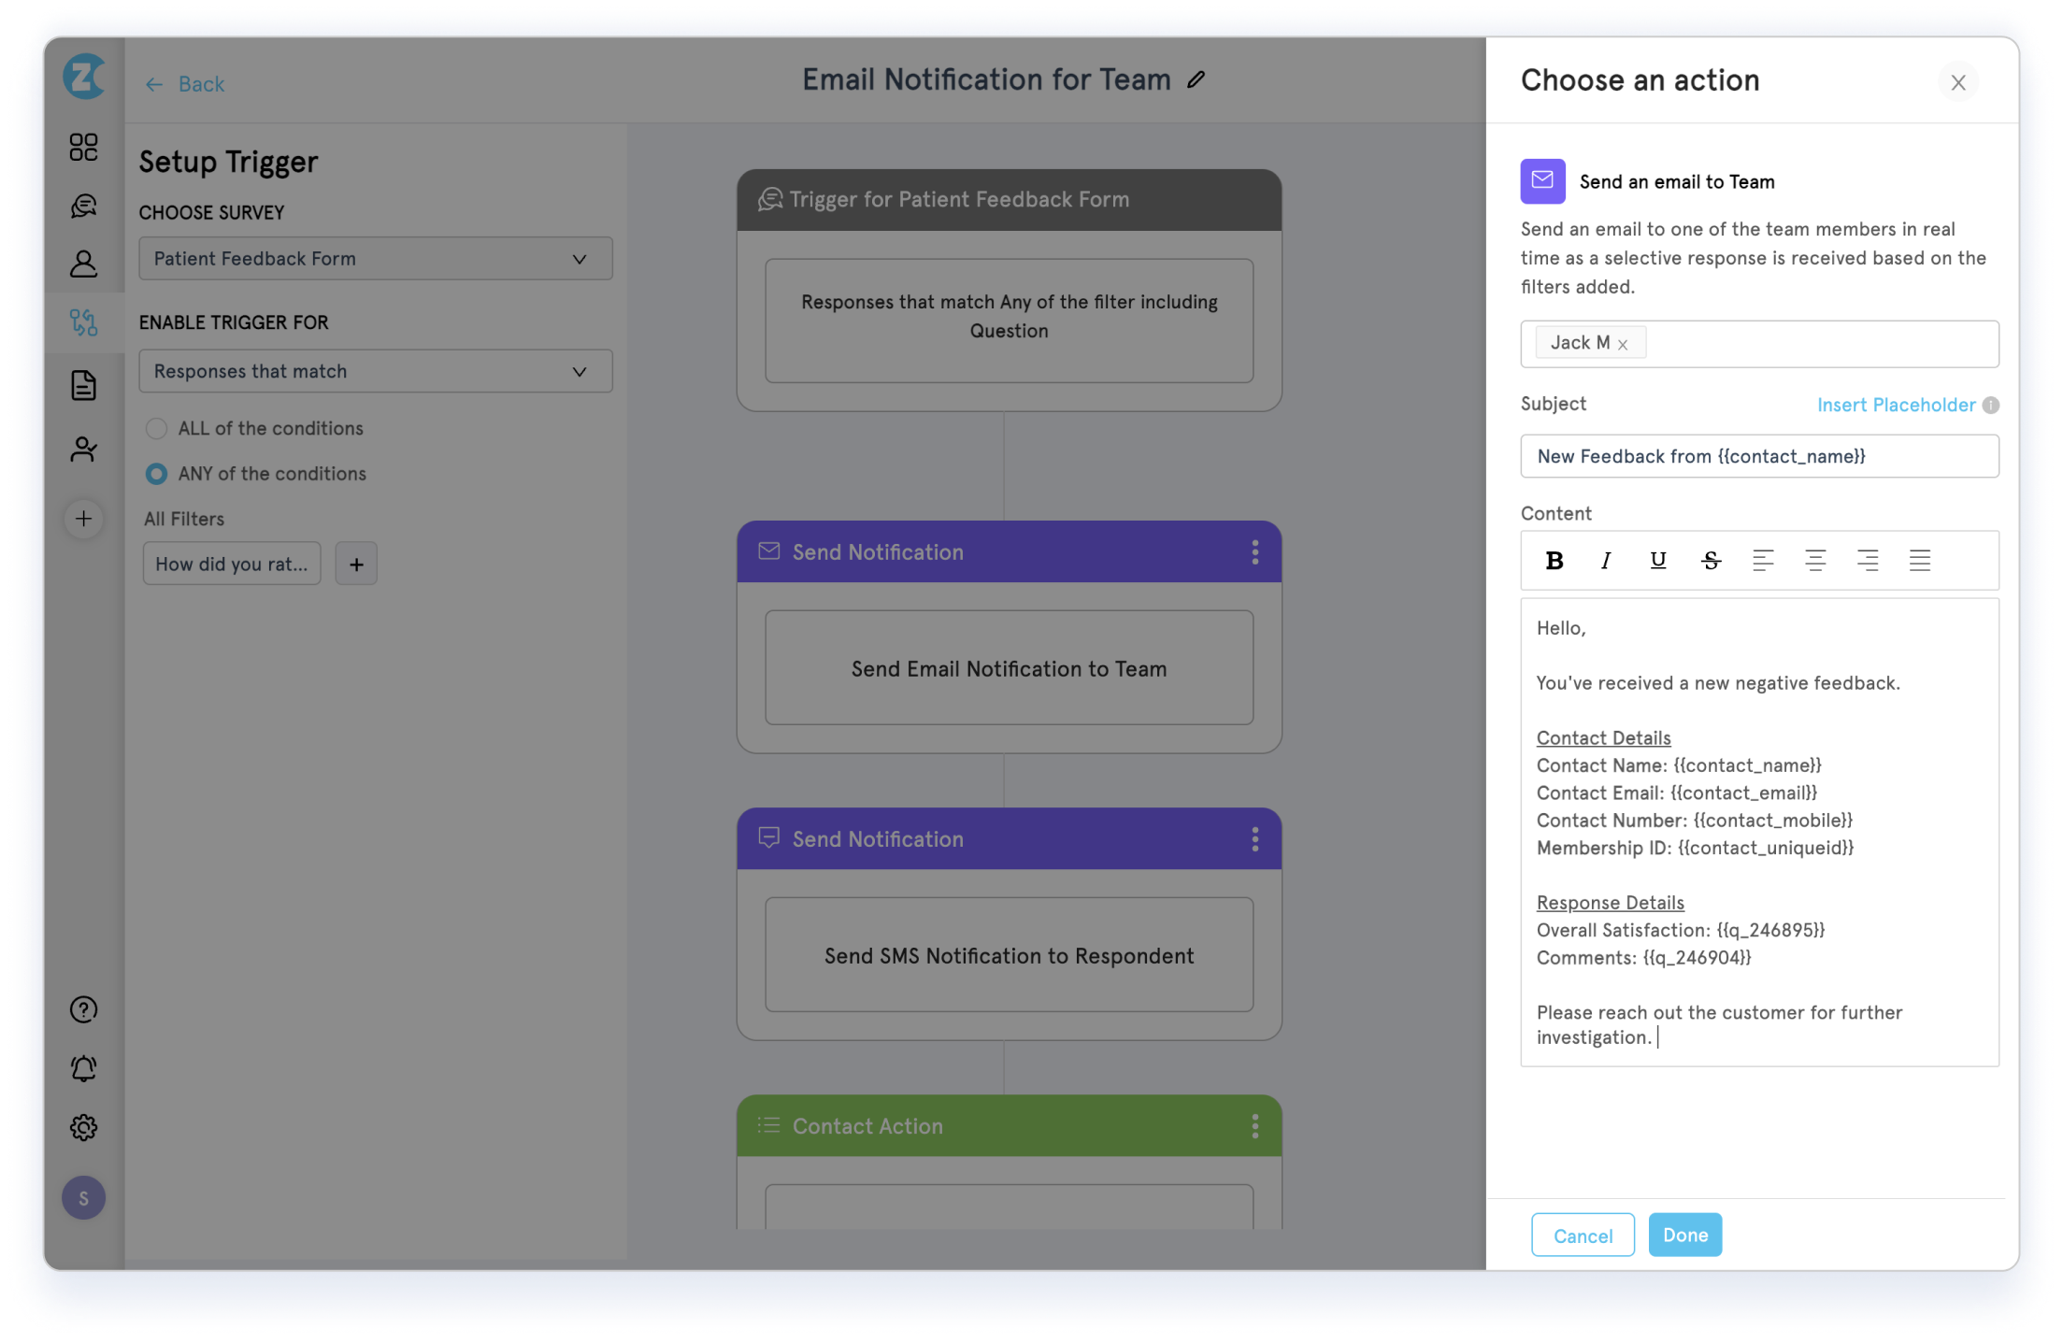Open options menu for SMS Send Notification

tap(1255, 839)
